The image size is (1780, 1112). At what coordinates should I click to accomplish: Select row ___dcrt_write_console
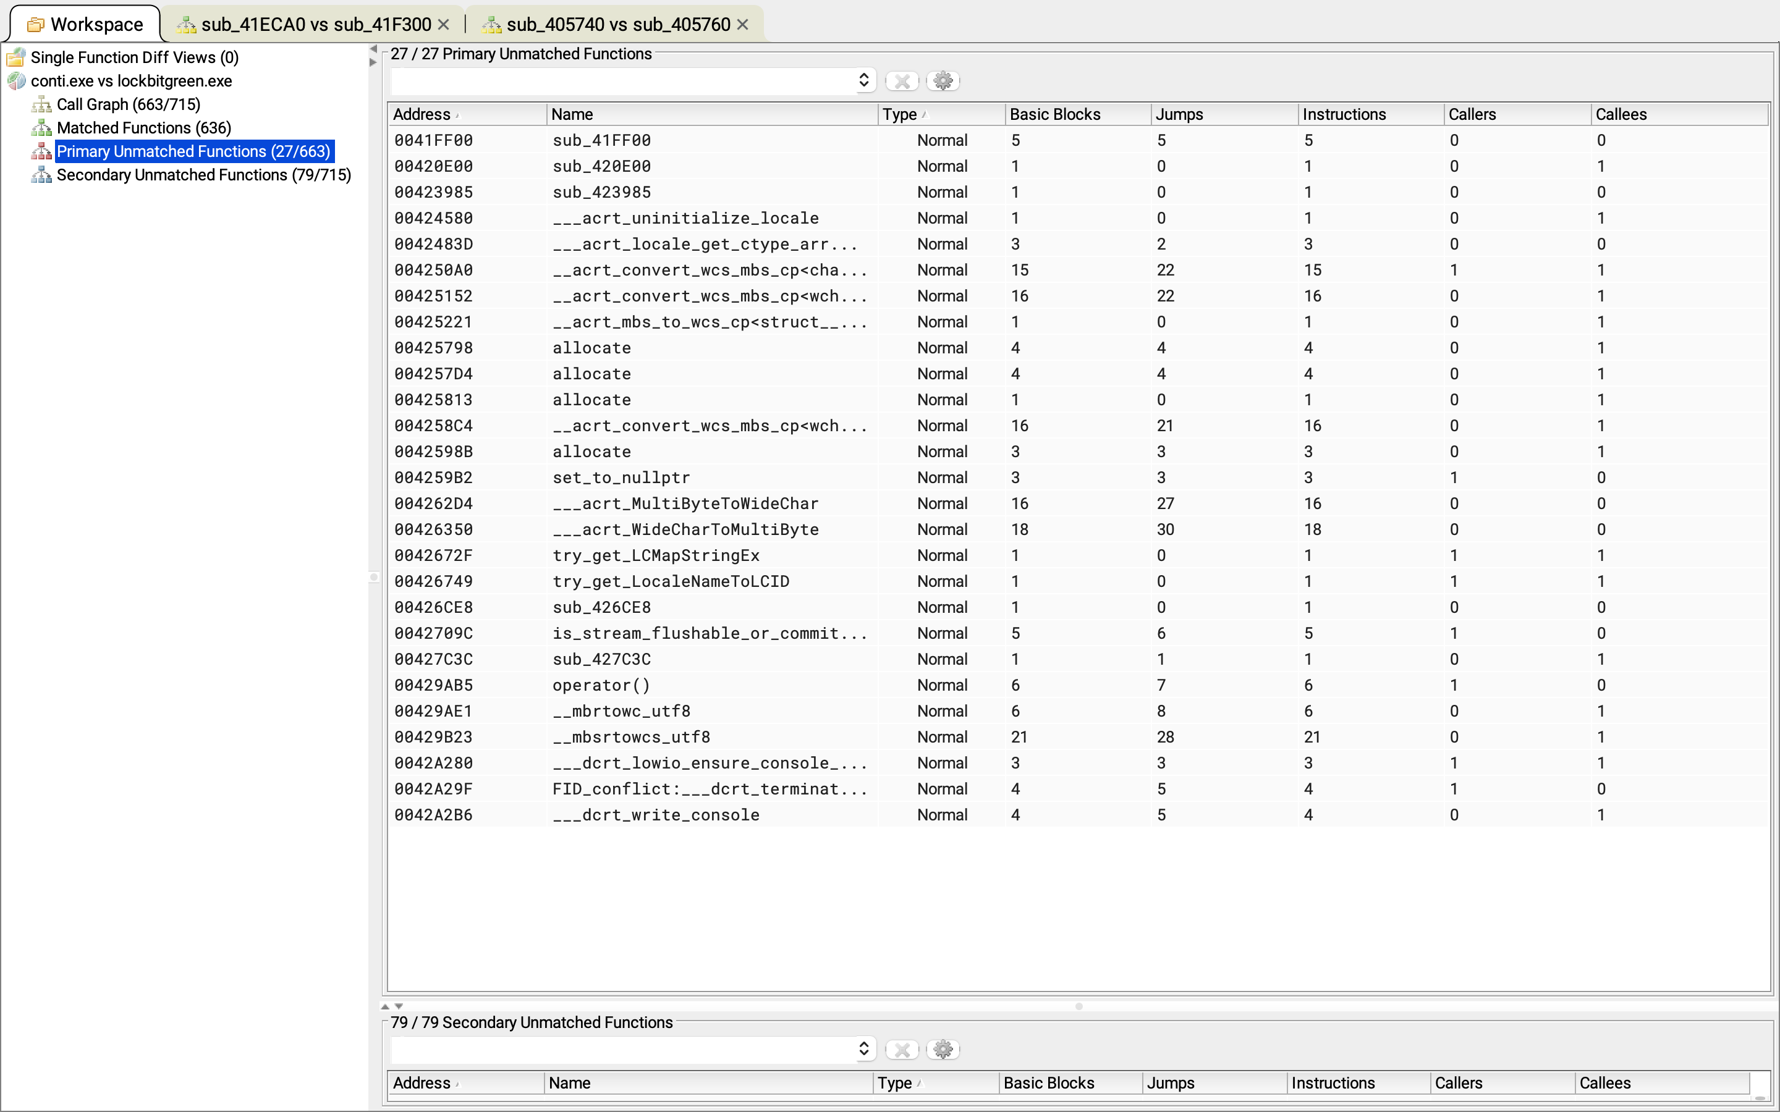point(1077,815)
